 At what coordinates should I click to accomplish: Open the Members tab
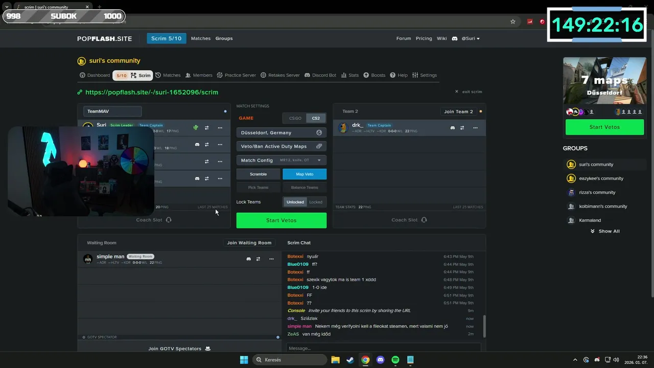199,75
